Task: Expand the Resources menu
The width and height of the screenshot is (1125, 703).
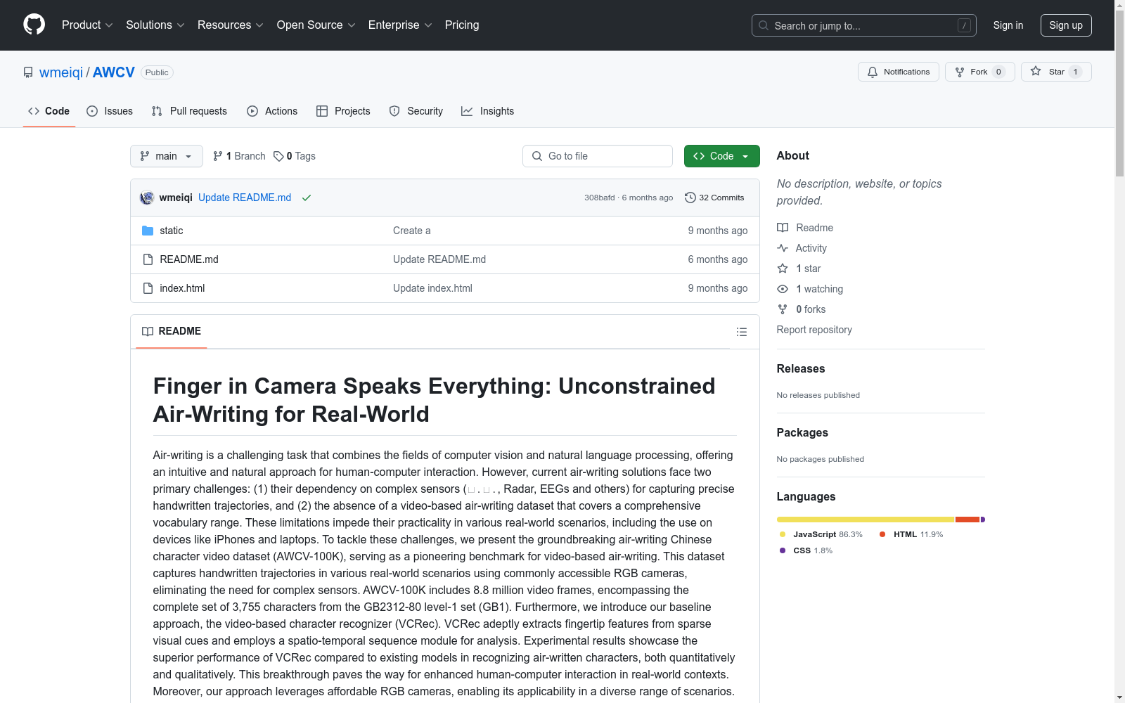Action: (231, 25)
